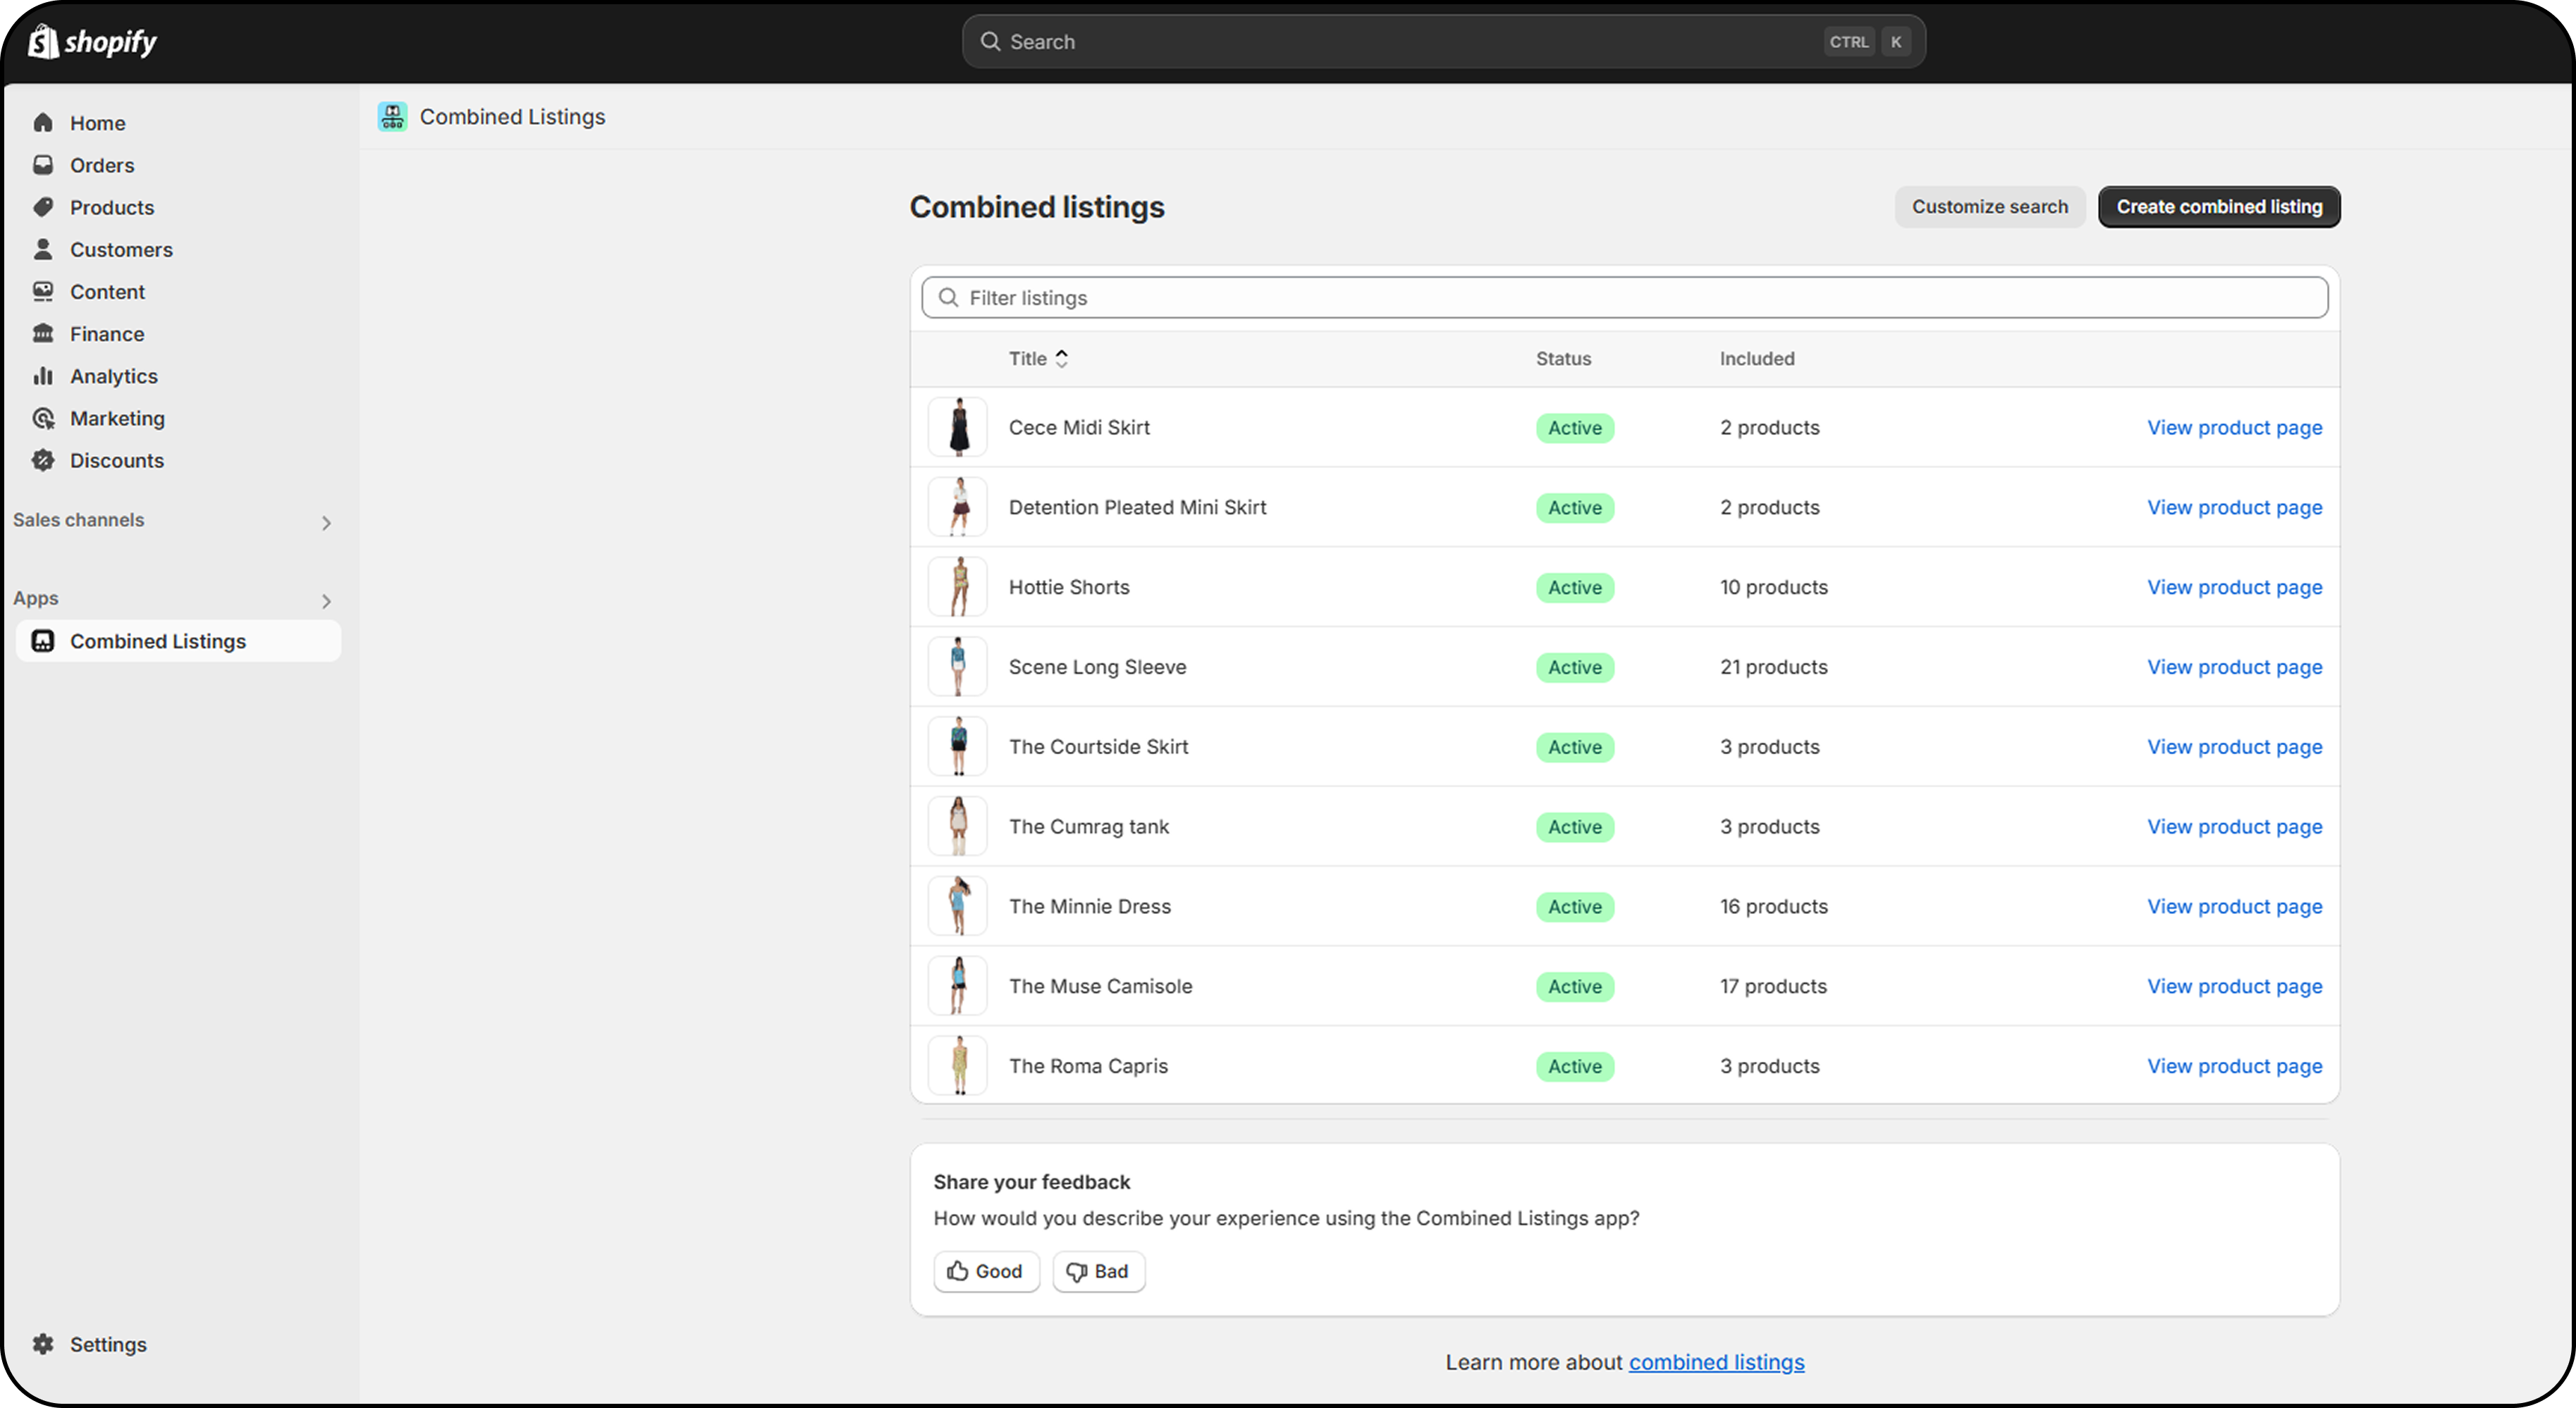Click the Products tag icon
This screenshot has height=1408, width=2576.
coord(43,207)
